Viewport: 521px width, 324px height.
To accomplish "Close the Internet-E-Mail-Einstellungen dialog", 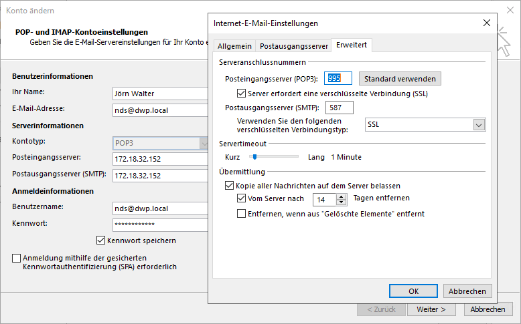I will pos(486,23).
